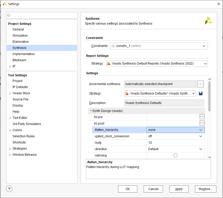223x198 pixels.
Task: Expand the Text Editor node
Action: (x=10, y=118)
